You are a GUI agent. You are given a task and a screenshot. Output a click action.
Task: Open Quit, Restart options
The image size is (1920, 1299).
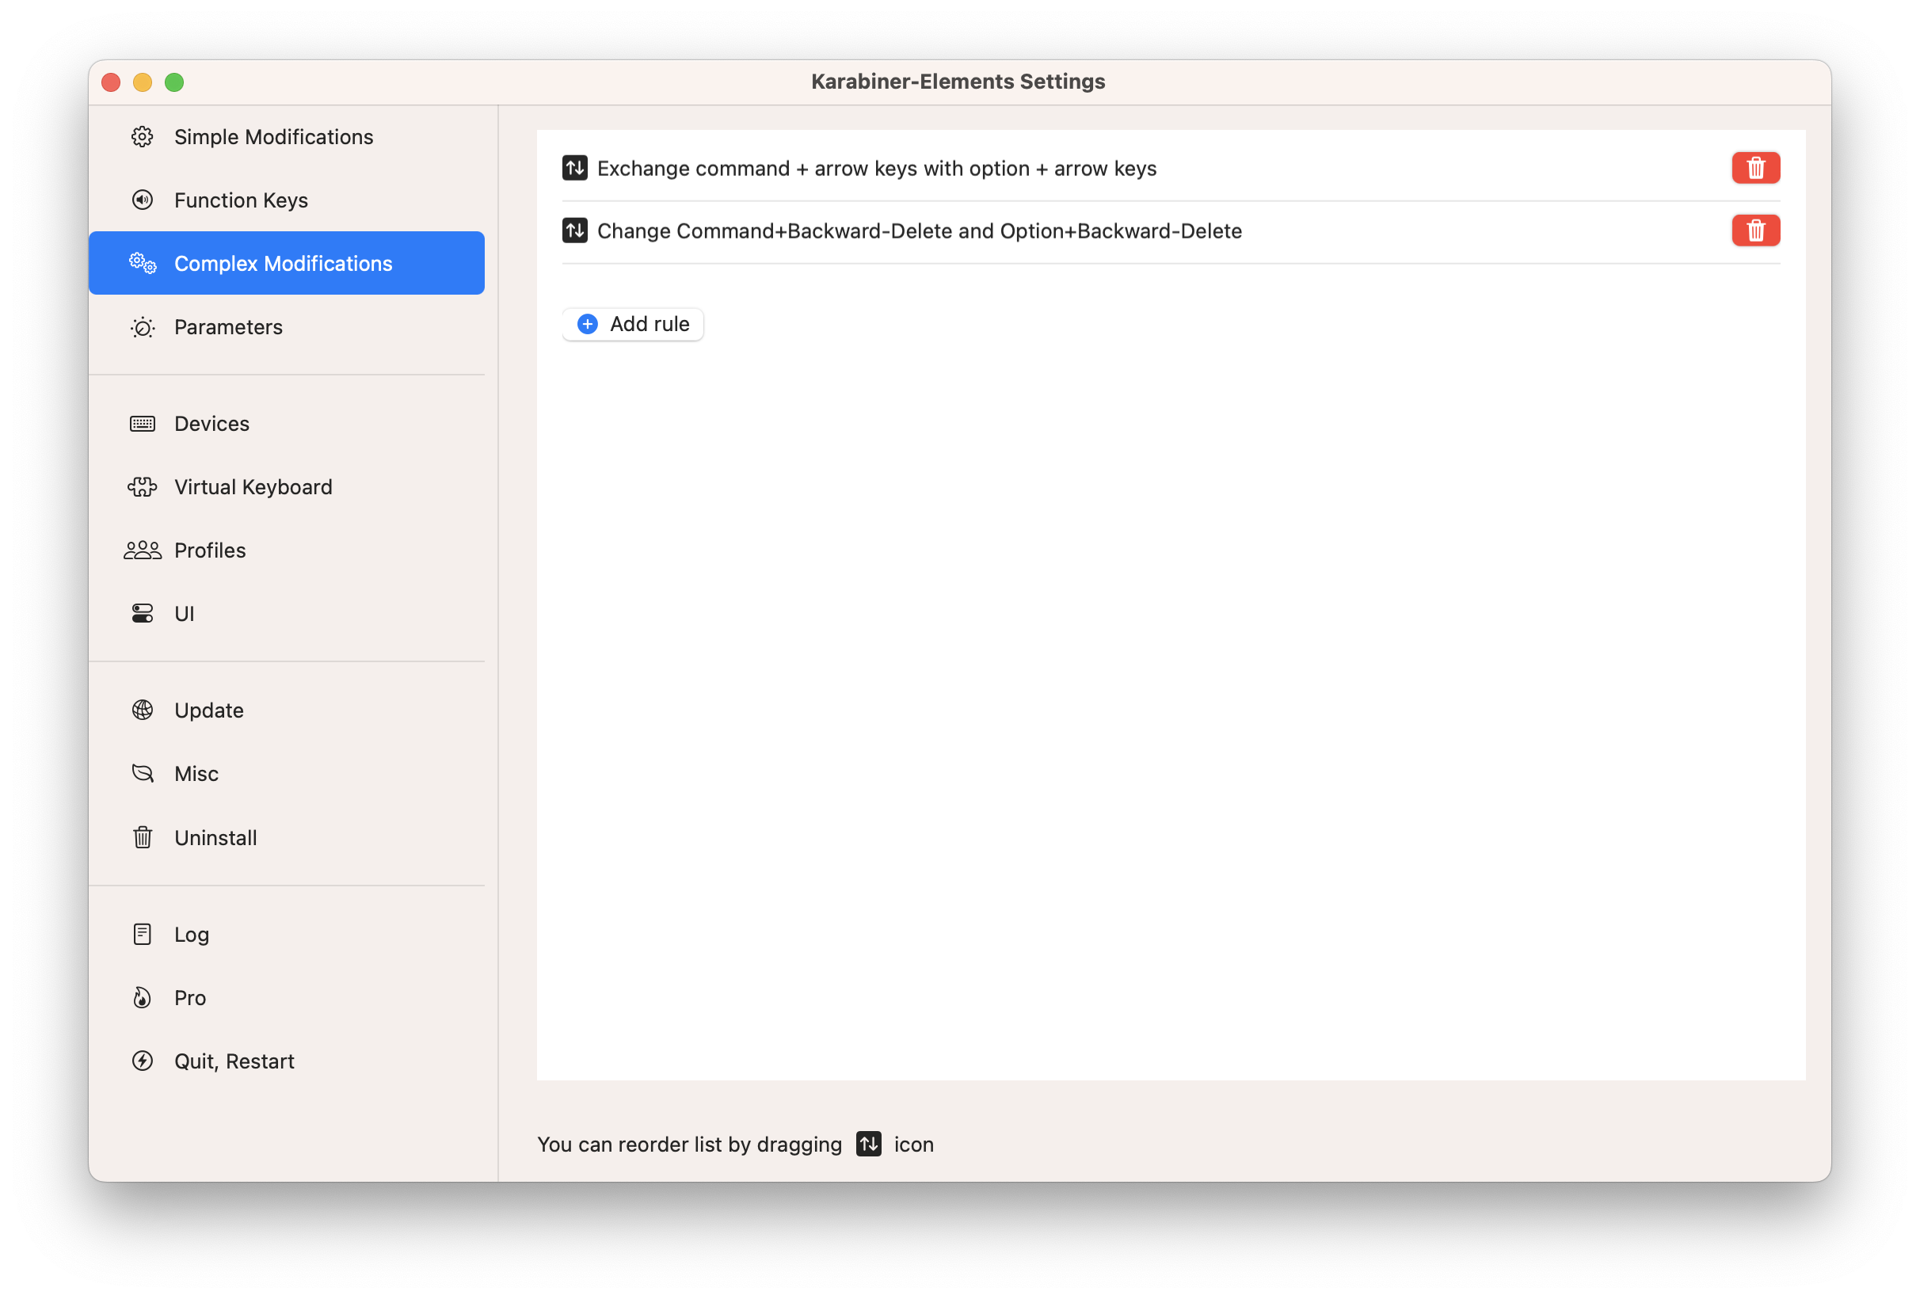234,1062
